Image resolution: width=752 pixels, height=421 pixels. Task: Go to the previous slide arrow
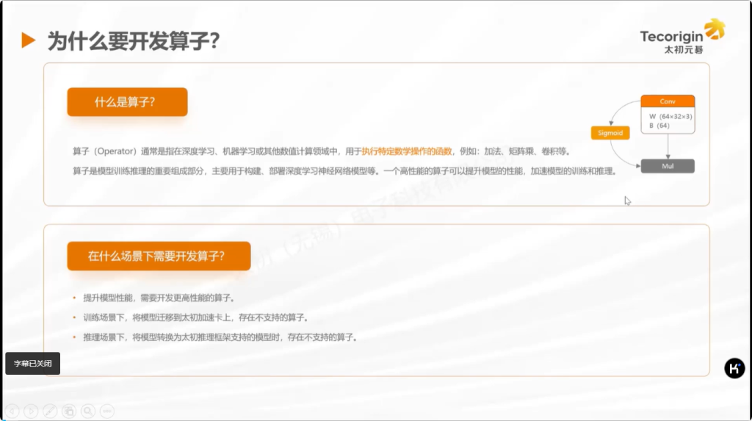[11, 411]
